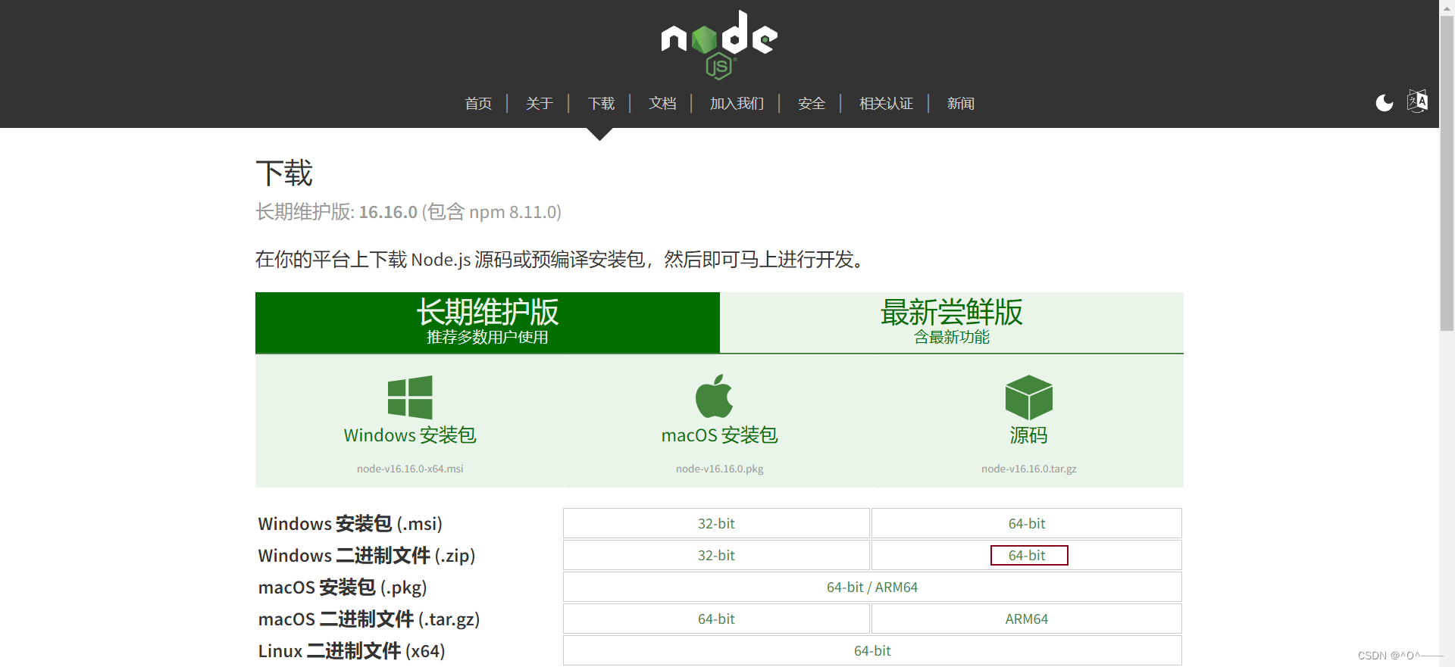Click the Windows logo icon
1455x667 pixels.
410,397
